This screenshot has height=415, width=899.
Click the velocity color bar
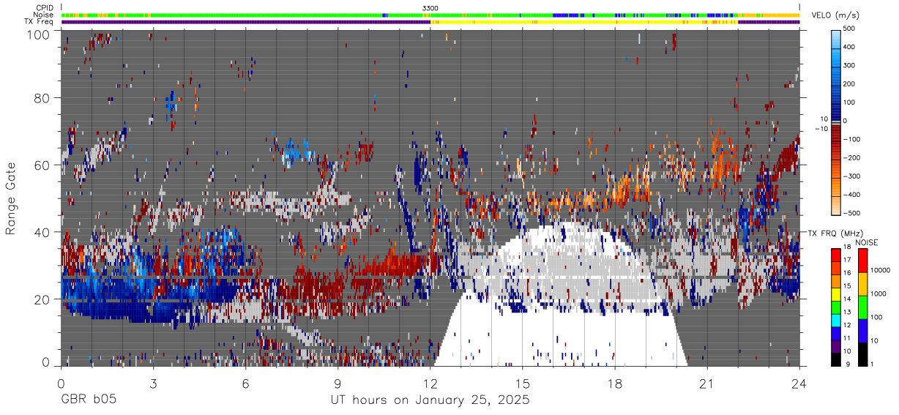pyautogui.click(x=837, y=121)
